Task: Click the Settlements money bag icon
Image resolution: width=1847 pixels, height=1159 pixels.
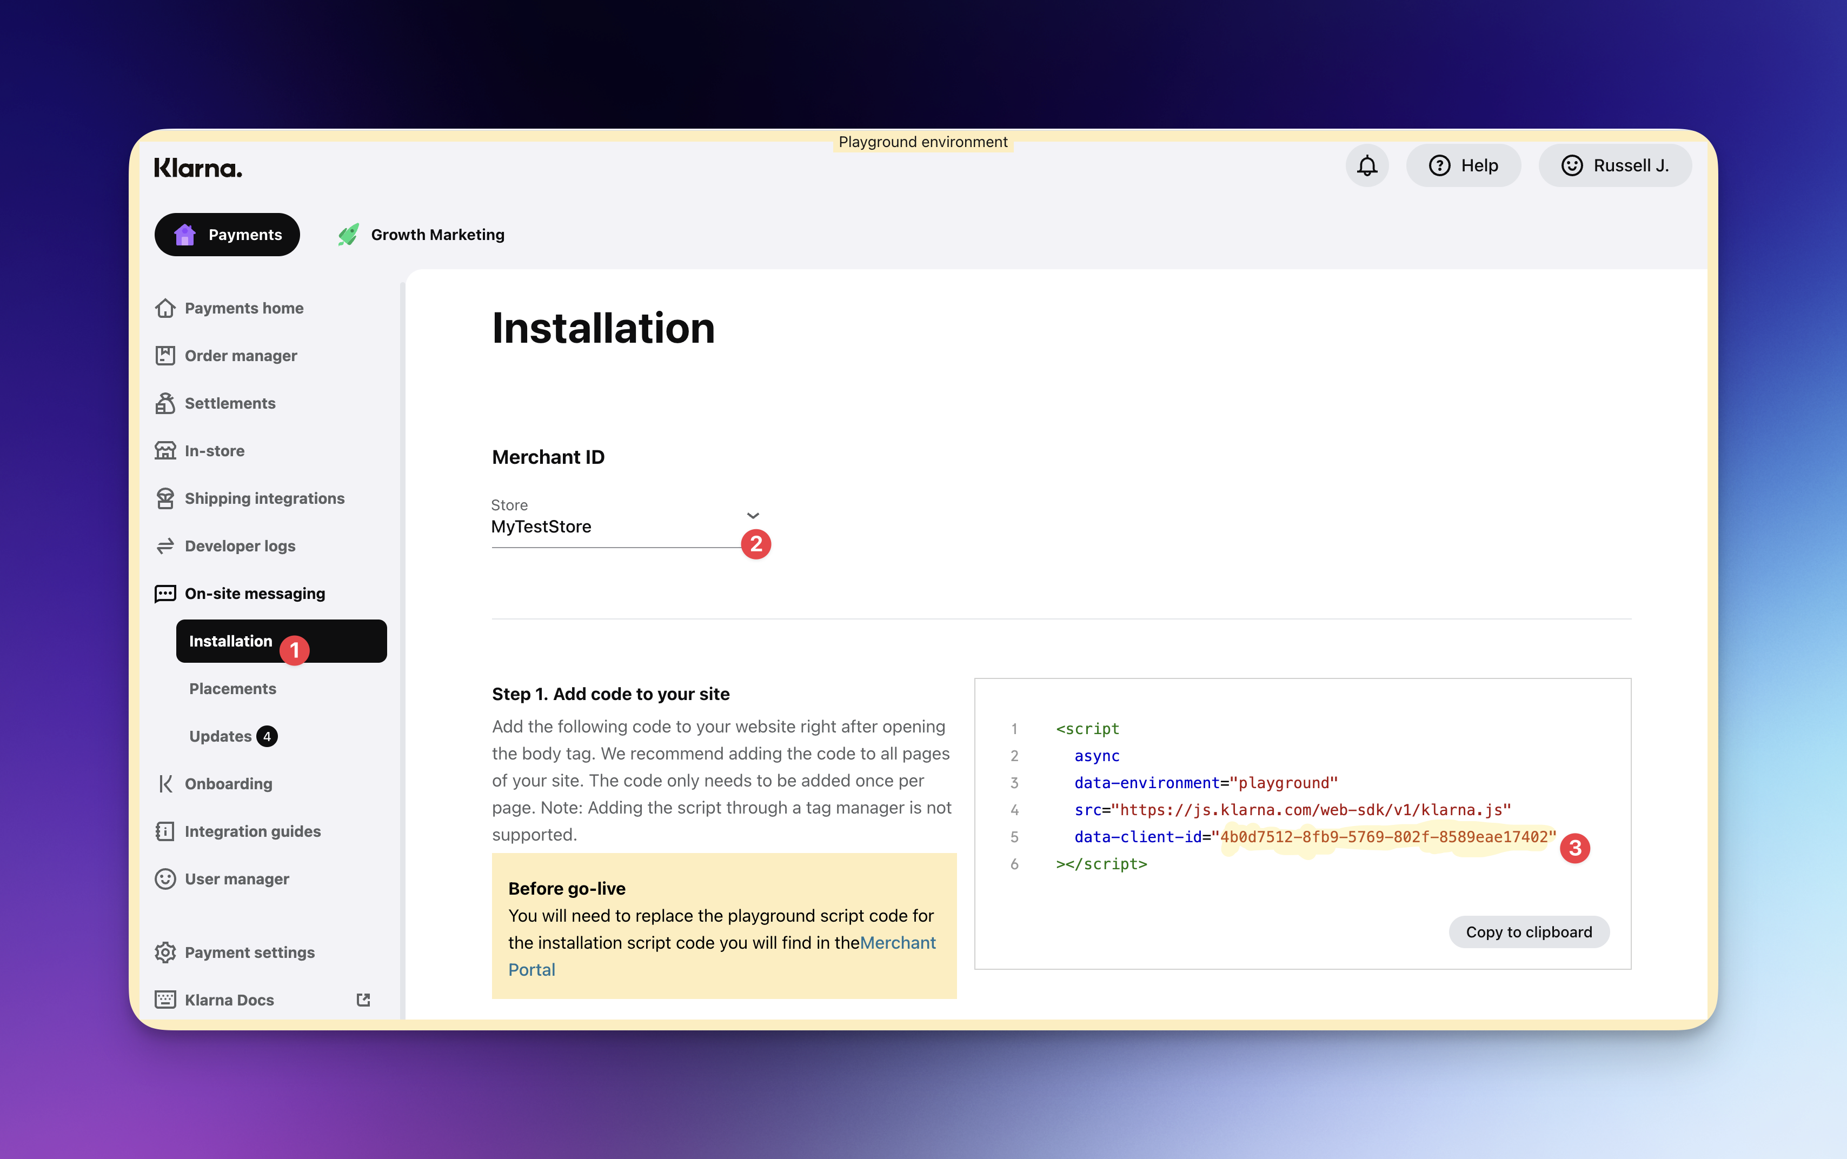Action: 165,403
